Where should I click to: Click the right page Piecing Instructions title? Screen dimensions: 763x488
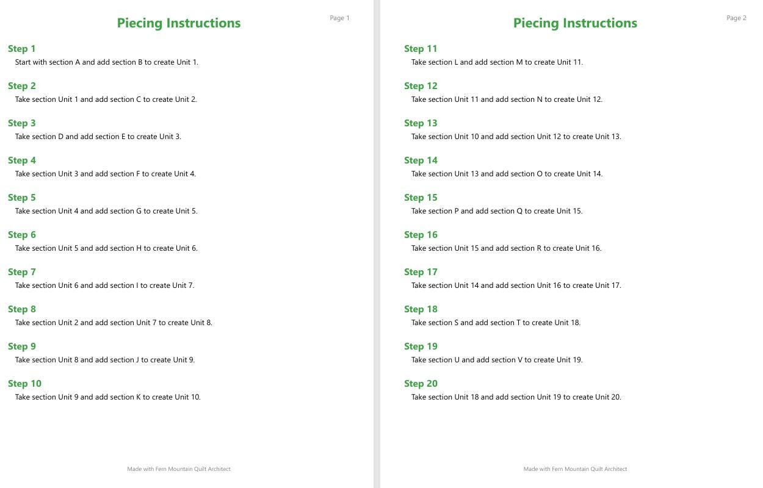tap(575, 23)
